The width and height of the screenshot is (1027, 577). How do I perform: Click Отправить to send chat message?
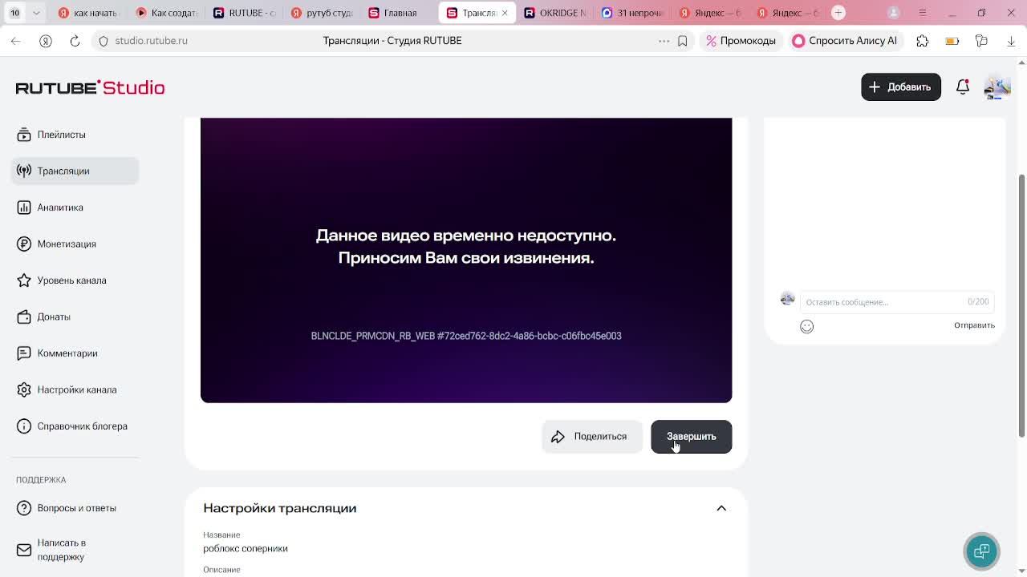pos(974,325)
